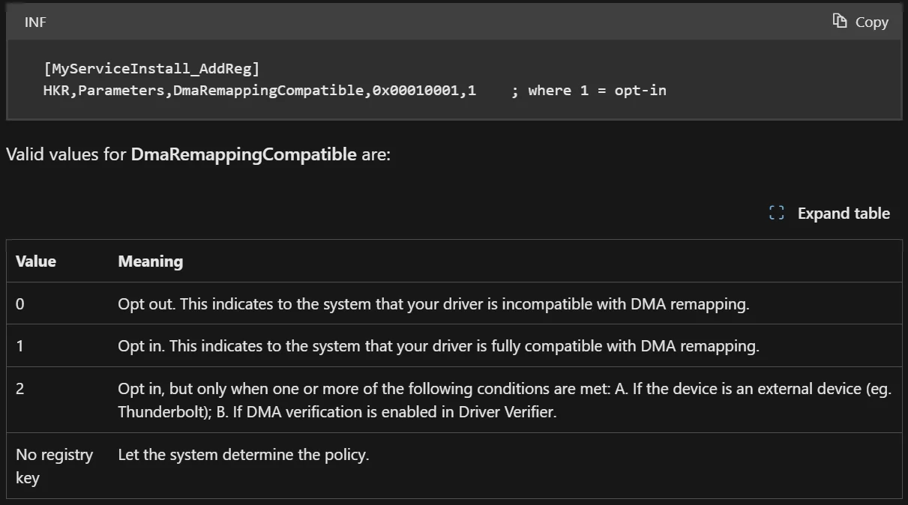The height and width of the screenshot is (505, 908).
Task: Click the value cell '1'
Action: click(20, 346)
